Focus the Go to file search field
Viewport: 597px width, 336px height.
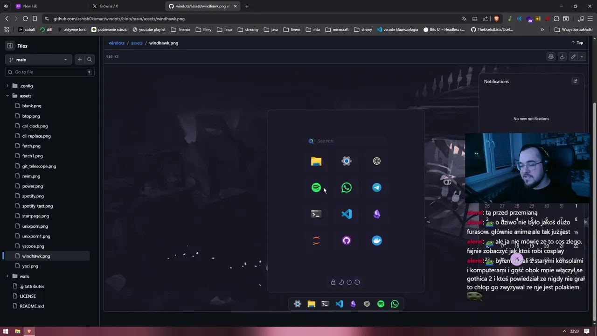(x=49, y=72)
